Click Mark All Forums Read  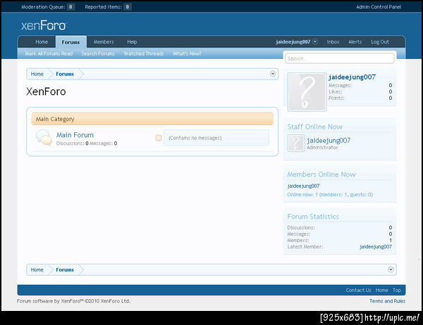coord(49,53)
